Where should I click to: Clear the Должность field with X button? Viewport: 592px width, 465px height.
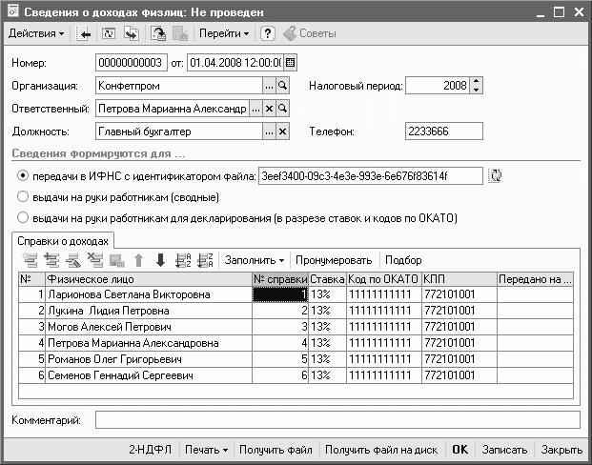click(x=269, y=131)
